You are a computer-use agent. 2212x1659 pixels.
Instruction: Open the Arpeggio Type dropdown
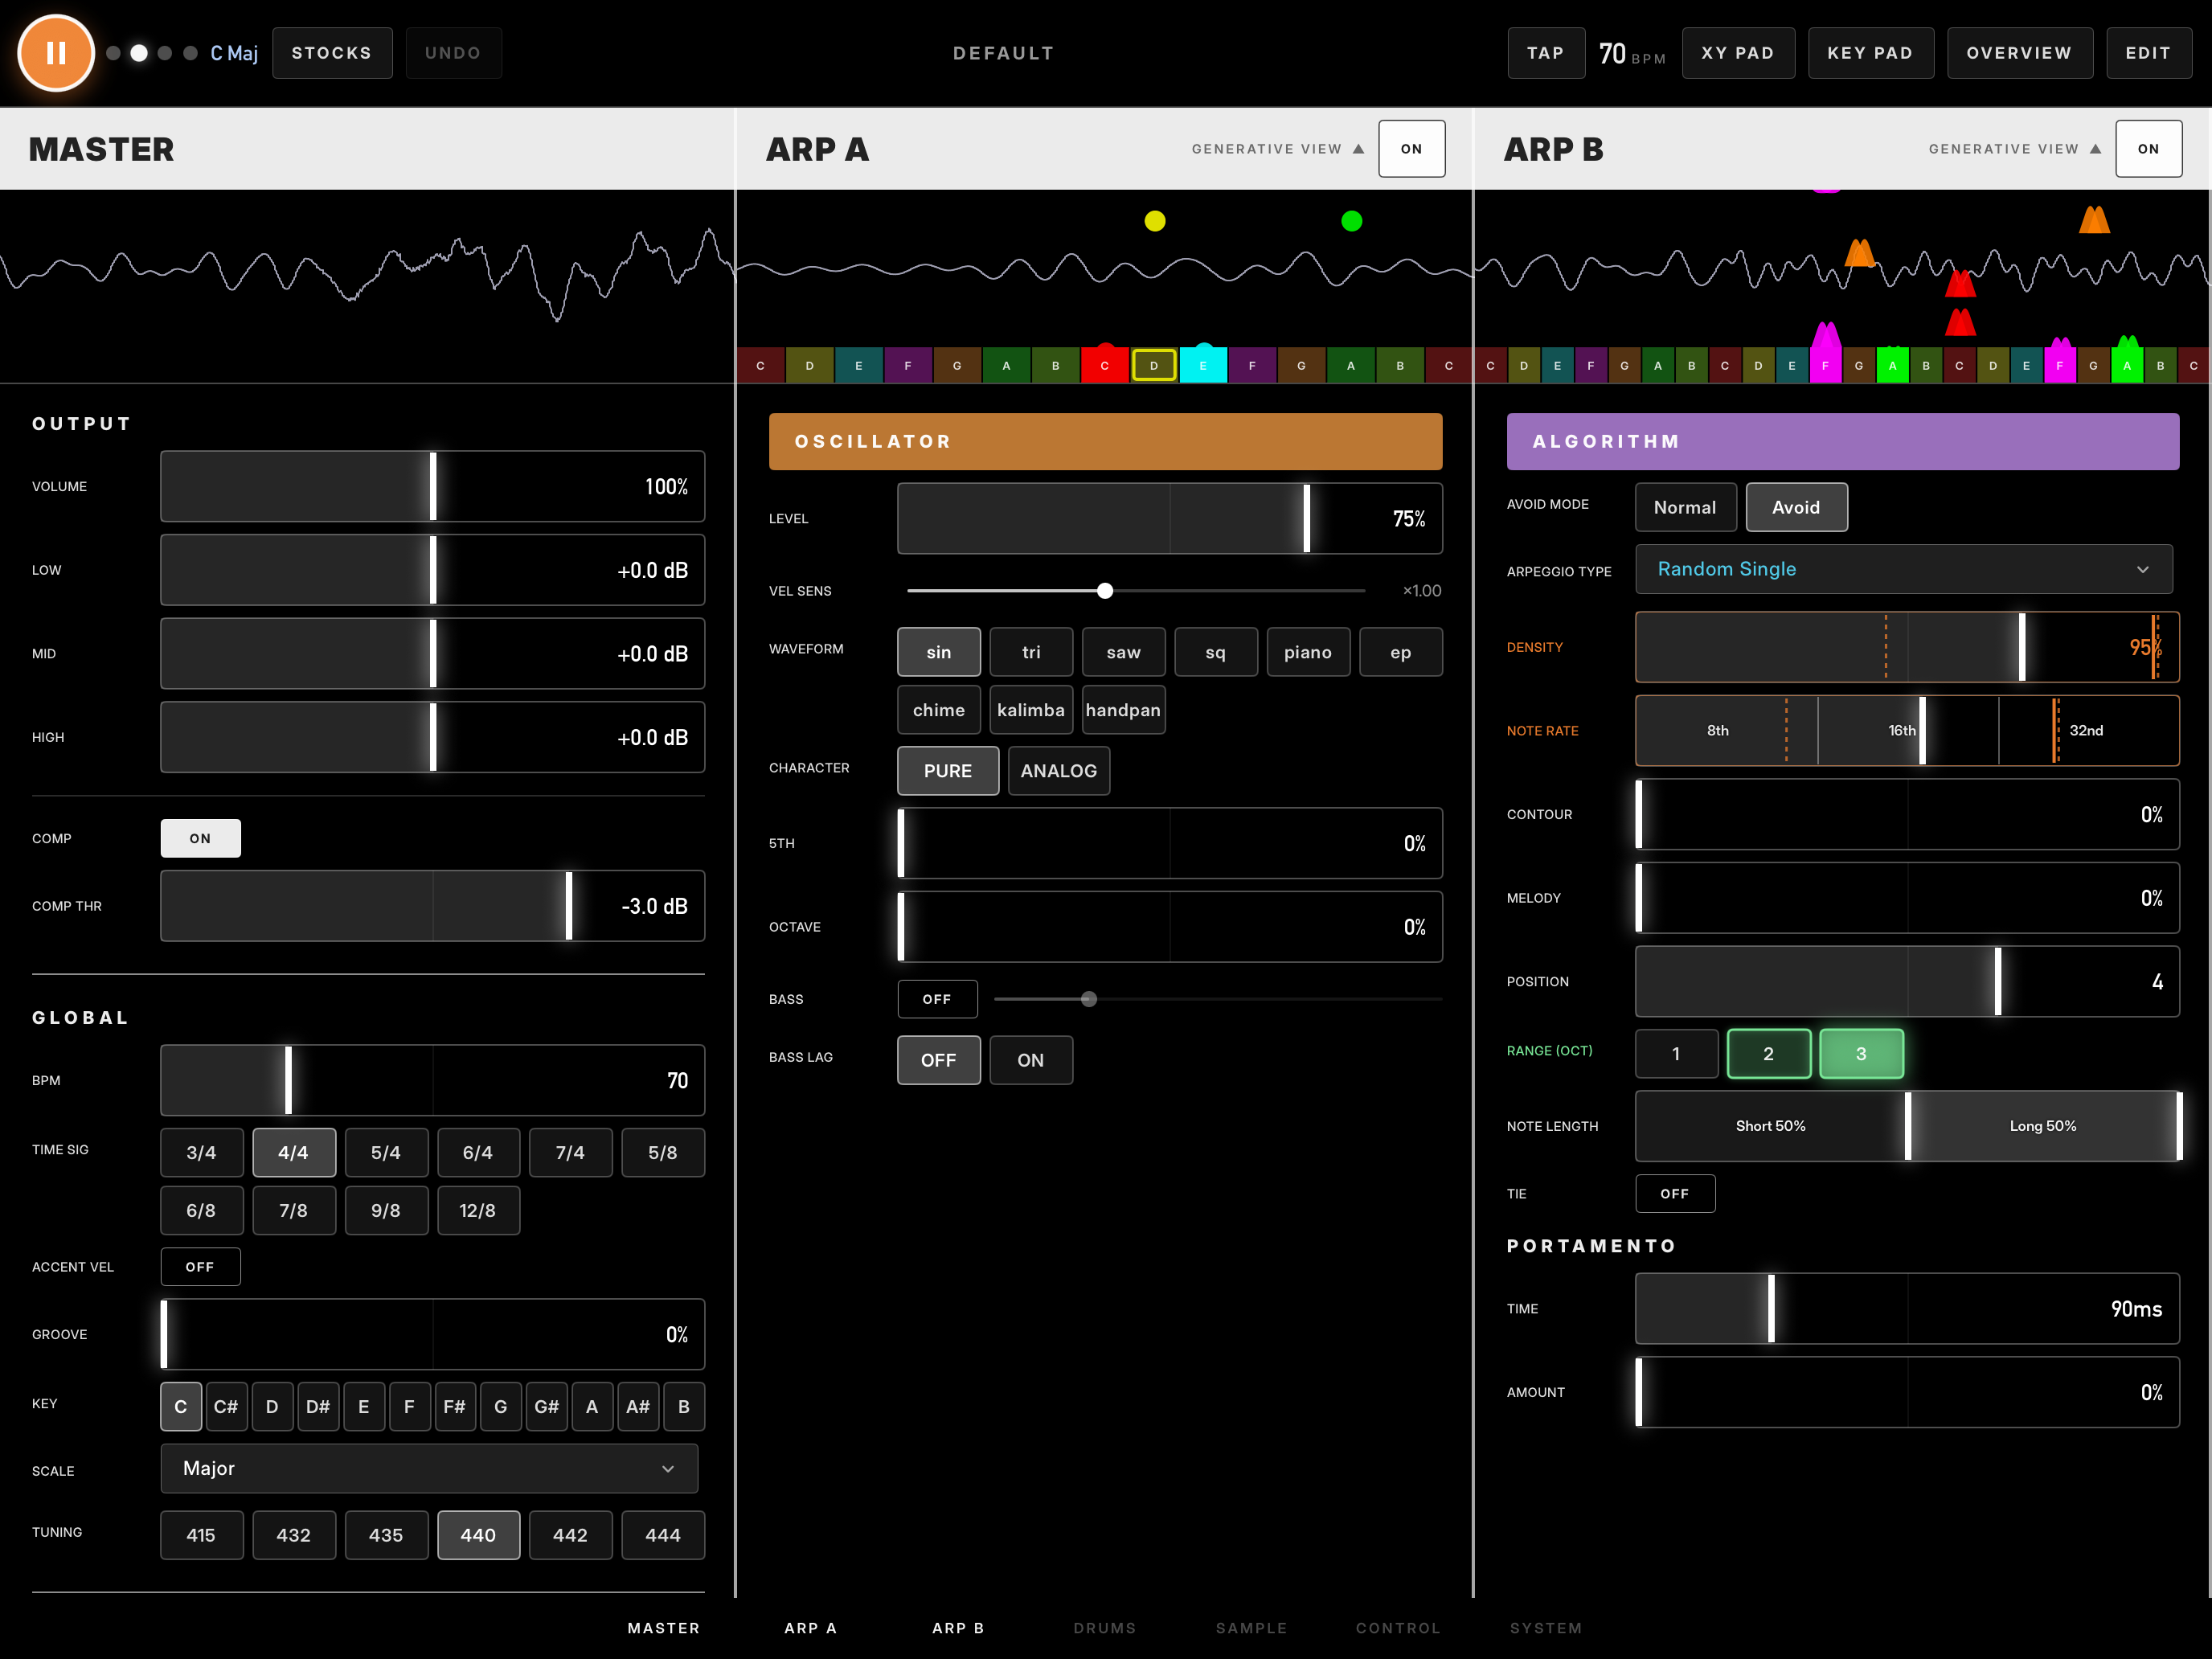pos(1904,569)
